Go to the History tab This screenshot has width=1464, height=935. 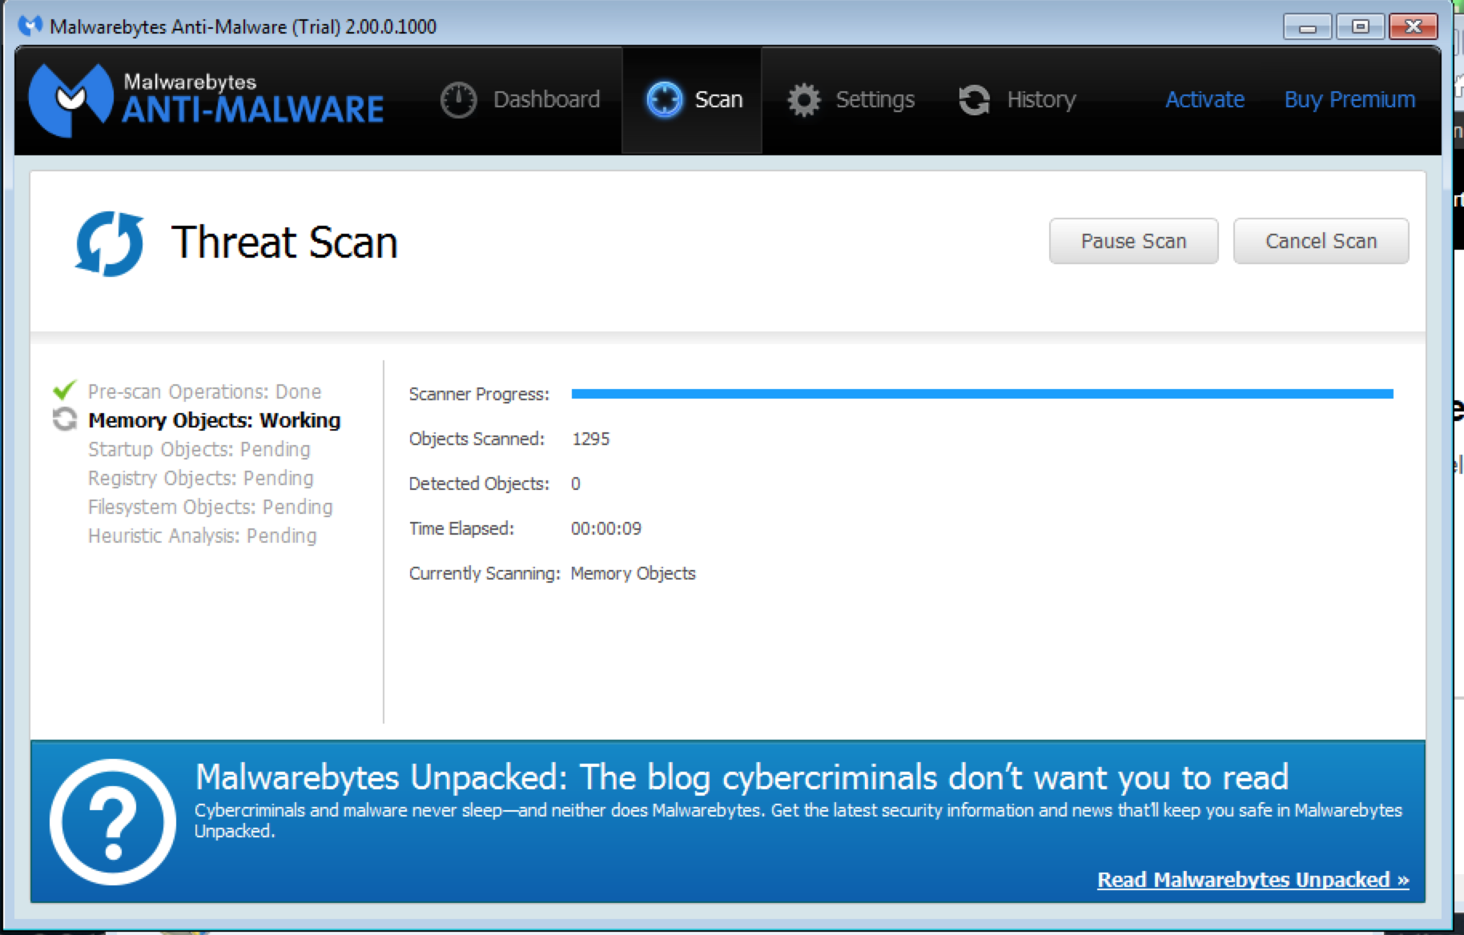click(x=1017, y=100)
